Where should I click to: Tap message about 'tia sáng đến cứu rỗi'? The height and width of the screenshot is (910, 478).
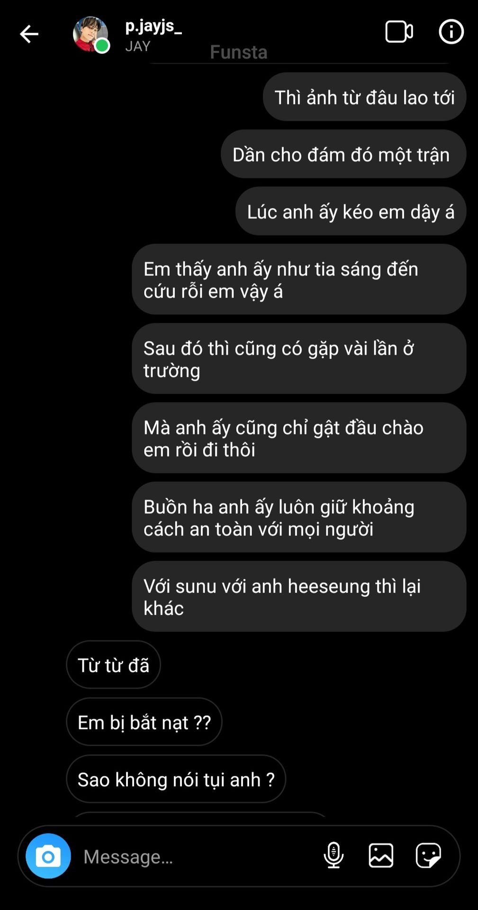(299, 280)
